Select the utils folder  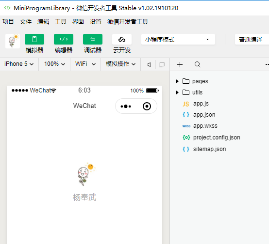[197, 92]
